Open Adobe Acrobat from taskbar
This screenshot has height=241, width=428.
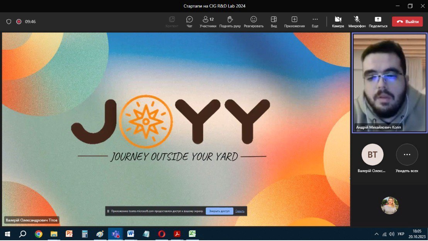tap(177, 234)
